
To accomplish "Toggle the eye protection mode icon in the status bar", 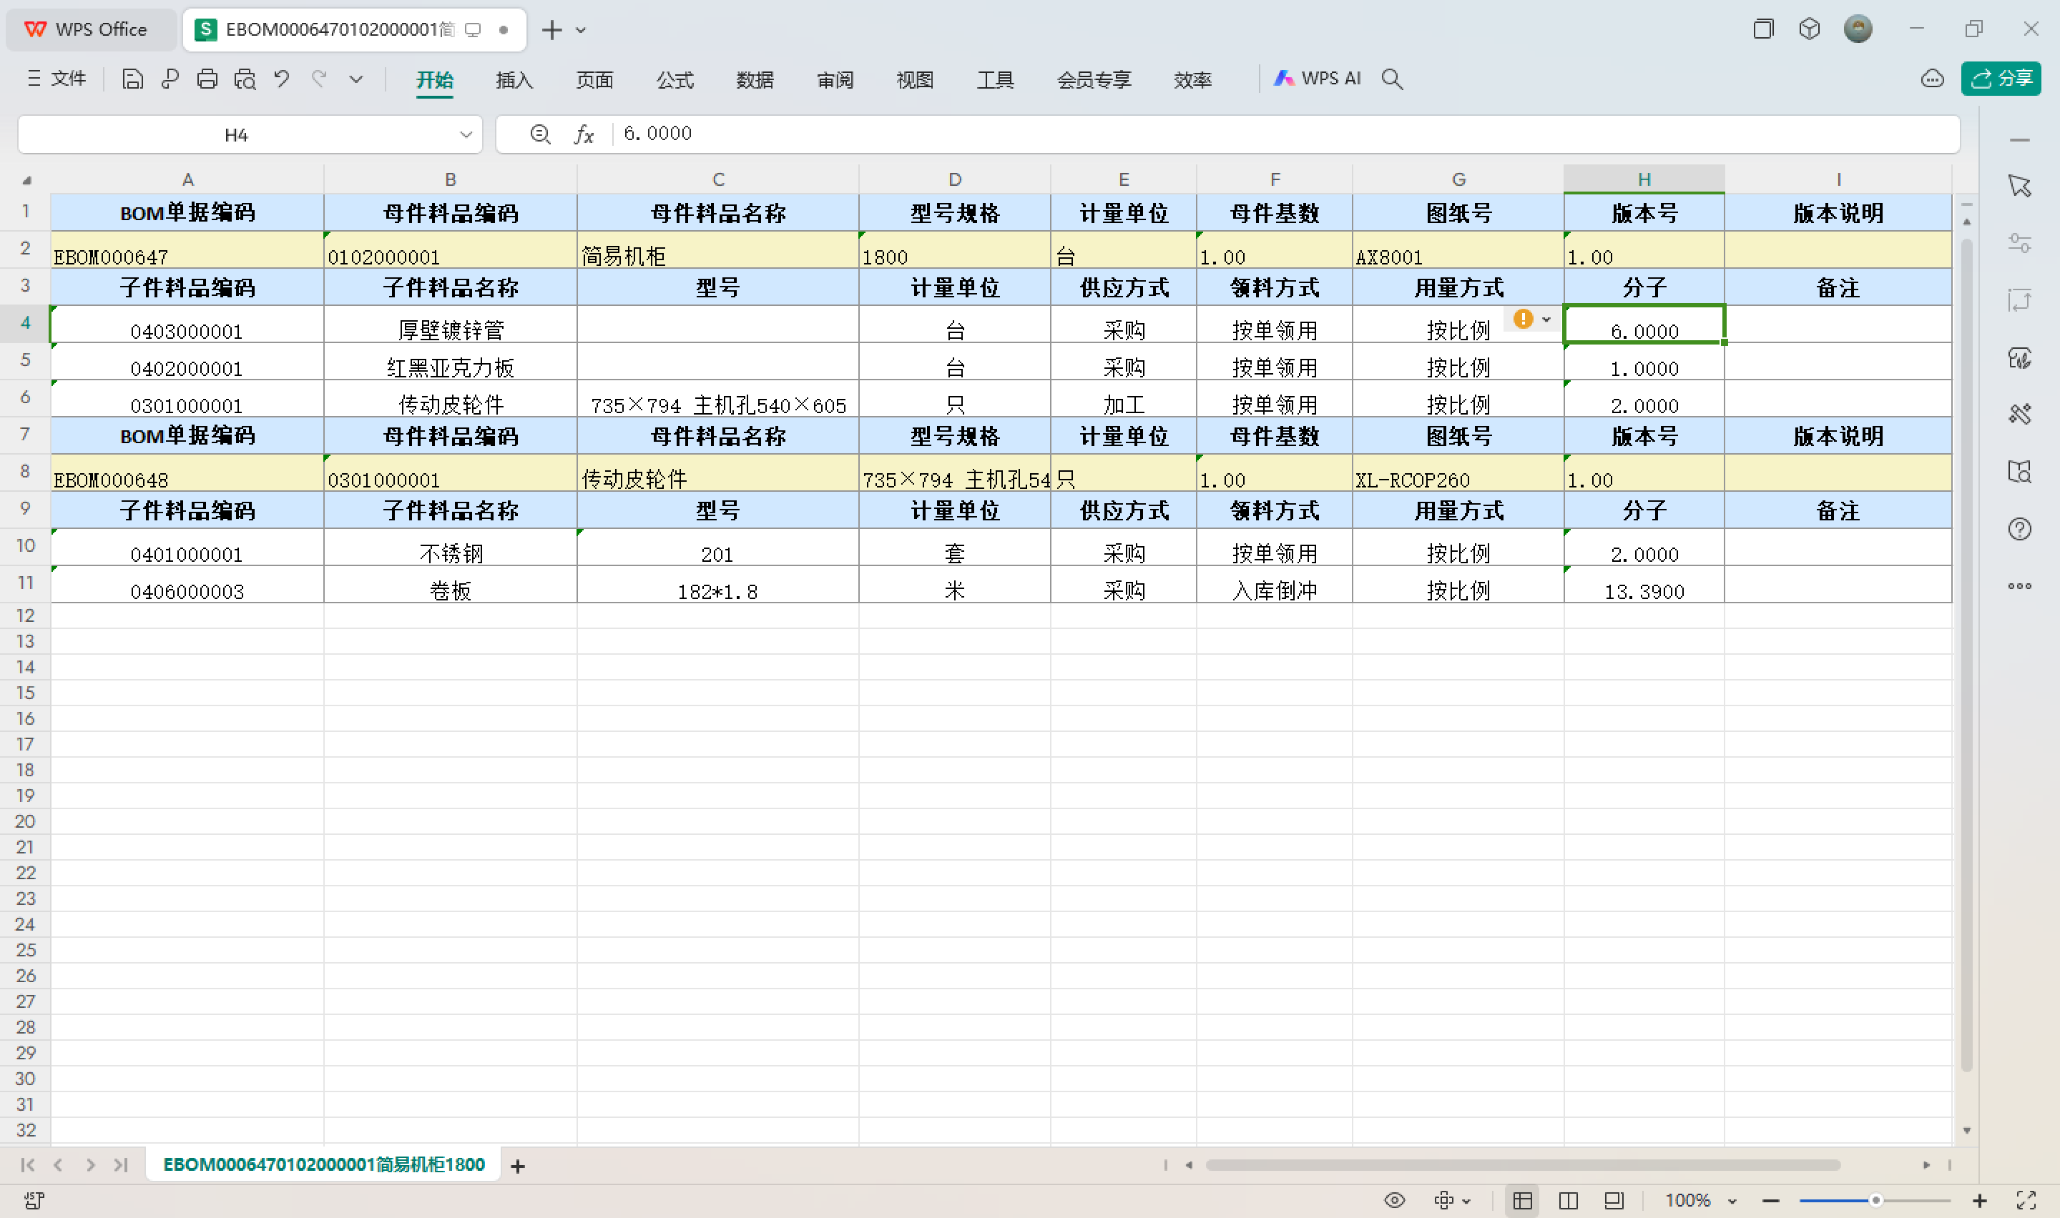I will point(1393,1200).
